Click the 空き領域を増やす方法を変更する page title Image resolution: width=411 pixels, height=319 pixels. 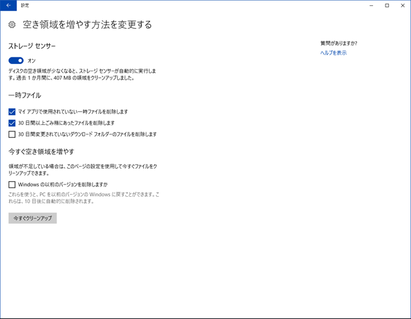coord(88,25)
